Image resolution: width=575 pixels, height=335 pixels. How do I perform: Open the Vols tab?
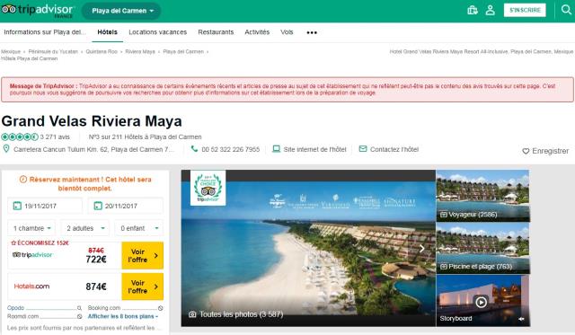click(x=287, y=32)
